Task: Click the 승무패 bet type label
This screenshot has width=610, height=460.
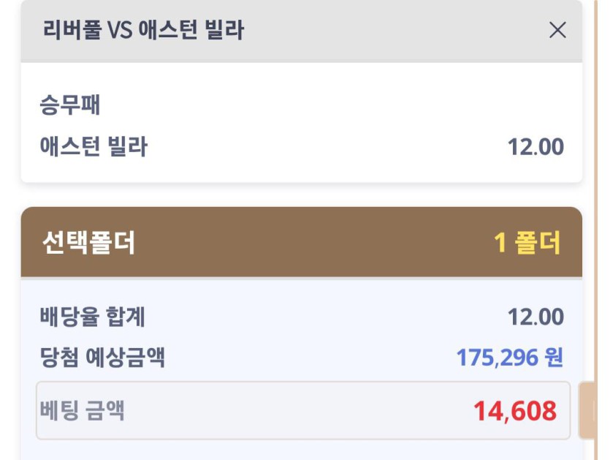Action: [70, 106]
